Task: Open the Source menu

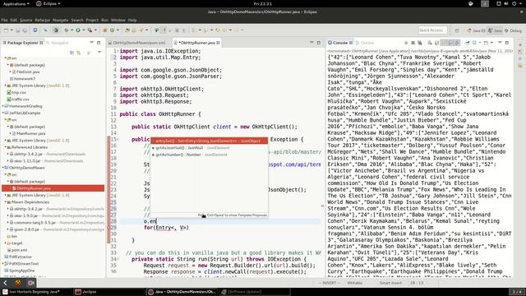Action: pyautogui.click(x=25, y=20)
